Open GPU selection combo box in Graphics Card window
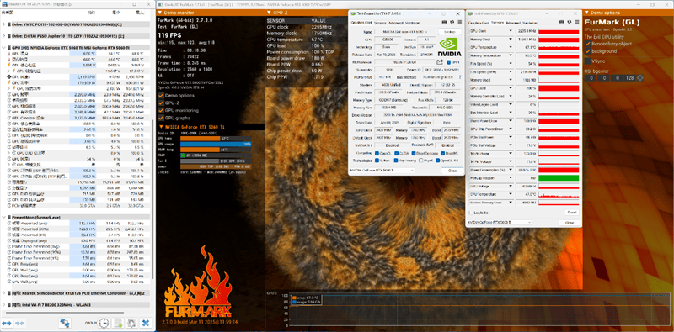This screenshot has height=332, width=674. 382,171
